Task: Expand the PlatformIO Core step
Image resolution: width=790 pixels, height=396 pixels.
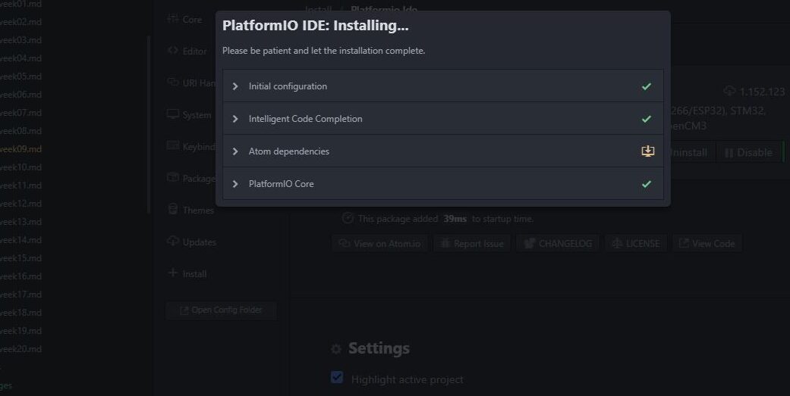Action: click(234, 184)
